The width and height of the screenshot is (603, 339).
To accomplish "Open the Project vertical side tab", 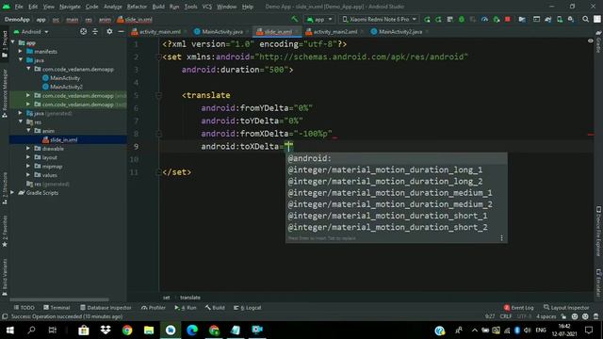I will coord(5,44).
